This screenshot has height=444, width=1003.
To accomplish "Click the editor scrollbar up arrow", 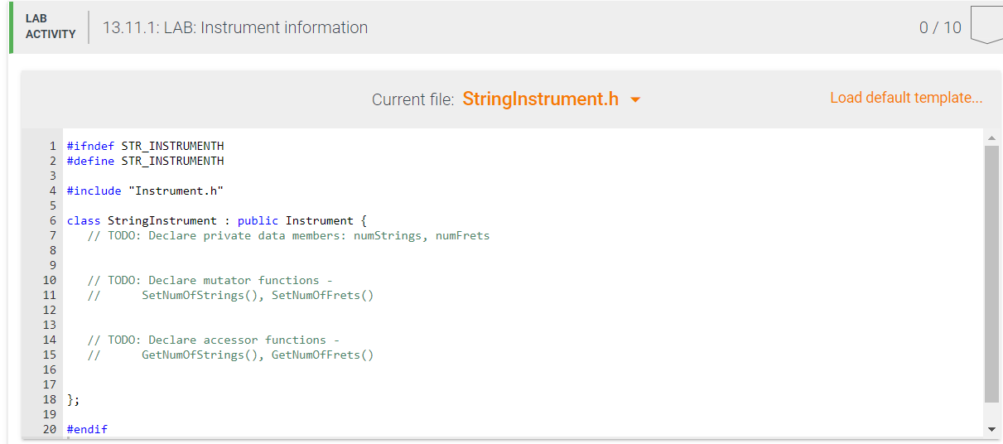I will (991, 137).
